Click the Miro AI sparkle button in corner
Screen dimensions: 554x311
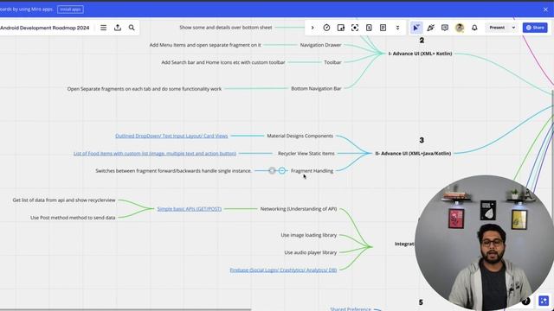544,301
